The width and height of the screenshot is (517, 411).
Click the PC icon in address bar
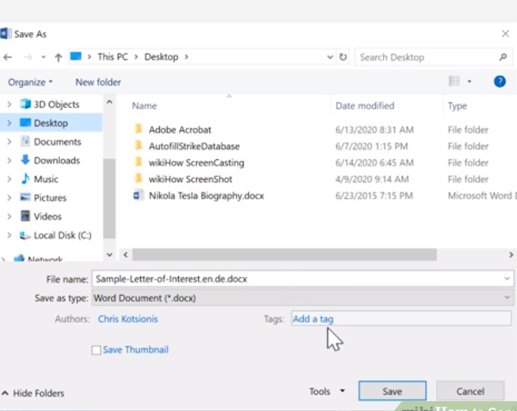tap(76, 57)
